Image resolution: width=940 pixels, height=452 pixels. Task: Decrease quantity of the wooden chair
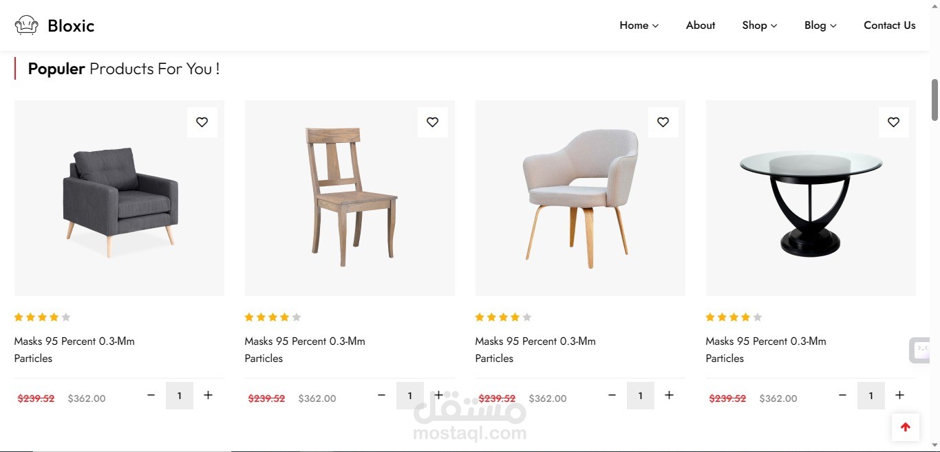[381, 395]
